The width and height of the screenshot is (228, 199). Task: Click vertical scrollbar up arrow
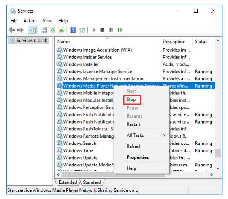pos(218,41)
